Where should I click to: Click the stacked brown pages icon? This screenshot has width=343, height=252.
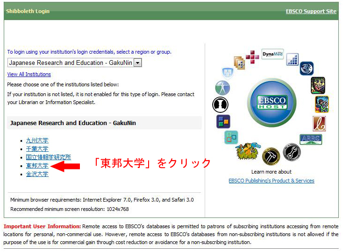pos(240,63)
